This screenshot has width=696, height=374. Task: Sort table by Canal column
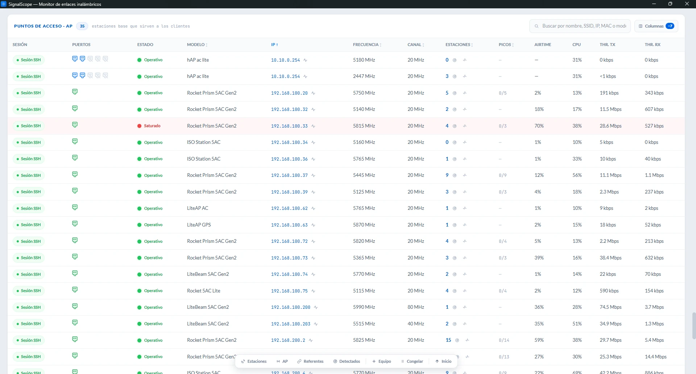click(x=416, y=45)
